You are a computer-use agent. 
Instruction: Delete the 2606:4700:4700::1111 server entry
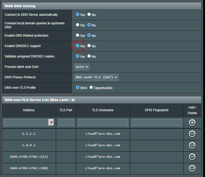192,157
